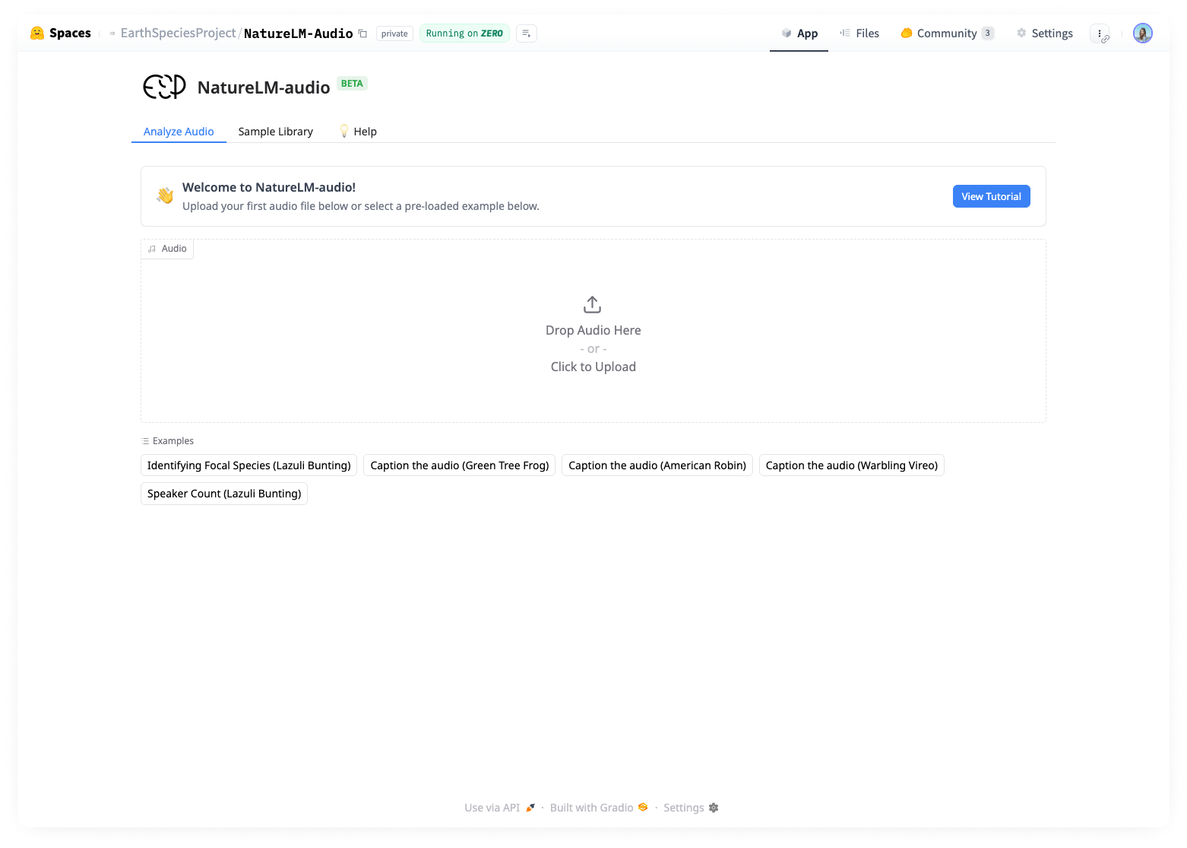Switch to the Sample Library tab
Screen dimensions: 1187x848
point(275,132)
